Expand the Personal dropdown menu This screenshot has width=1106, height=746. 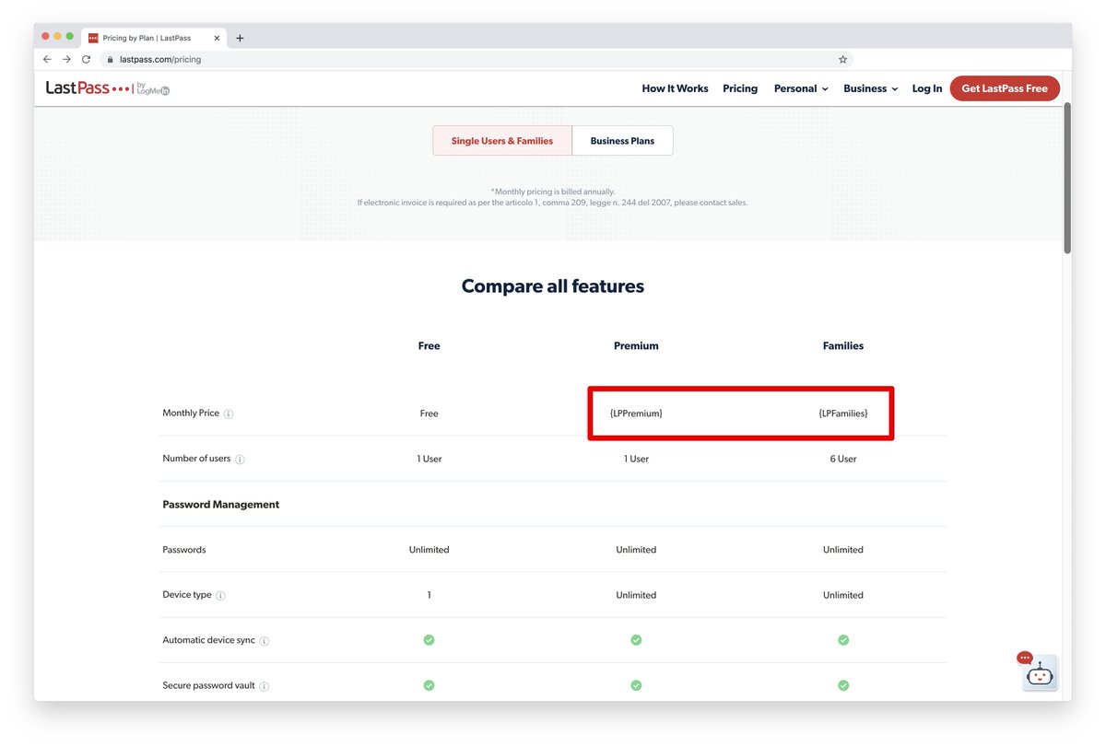coord(800,88)
